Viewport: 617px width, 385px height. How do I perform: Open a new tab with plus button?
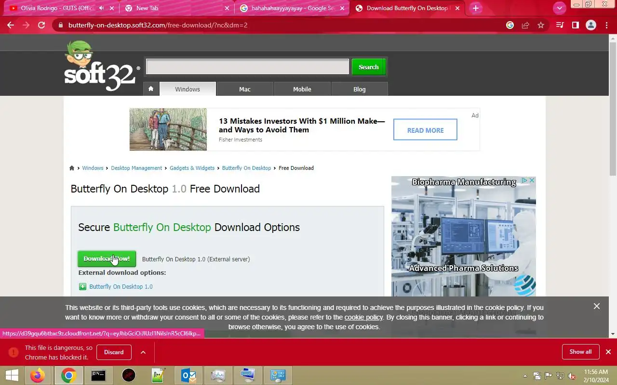[476, 8]
